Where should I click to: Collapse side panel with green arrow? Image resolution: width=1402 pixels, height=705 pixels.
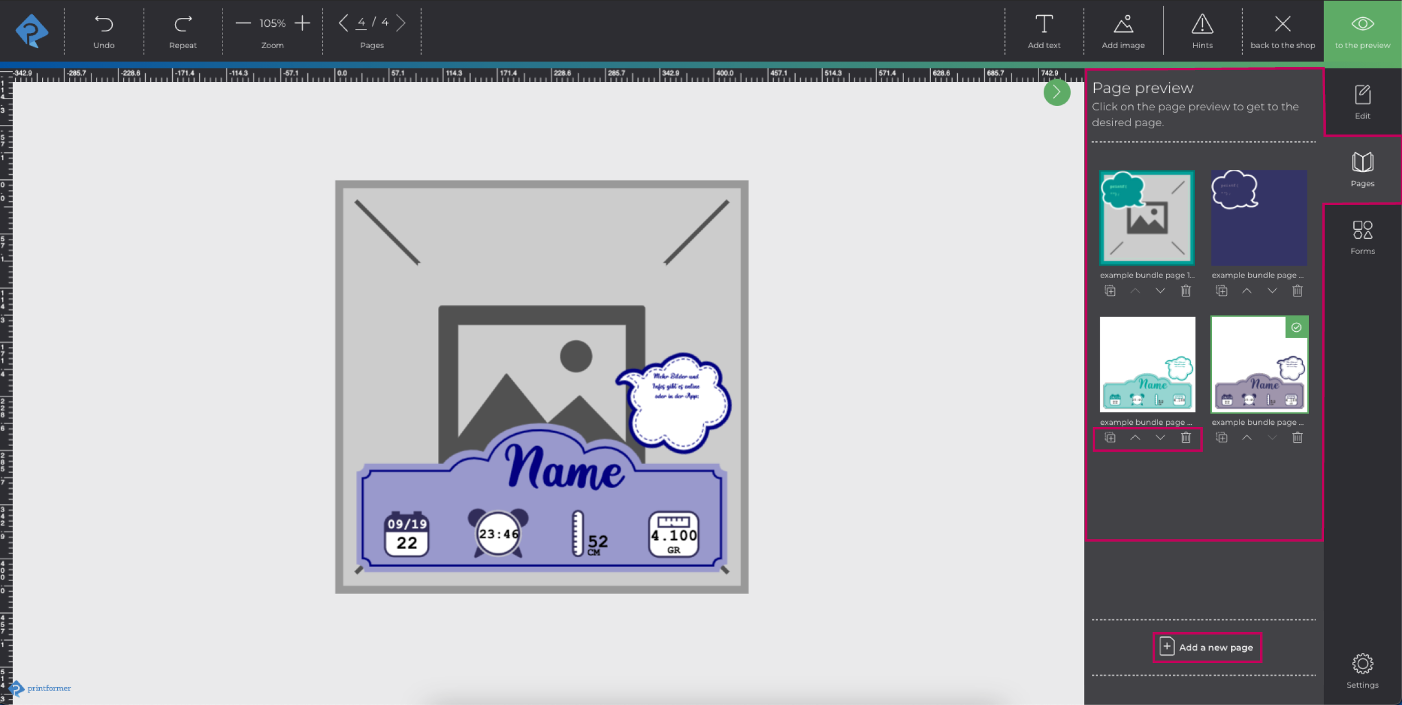[1057, 92]
